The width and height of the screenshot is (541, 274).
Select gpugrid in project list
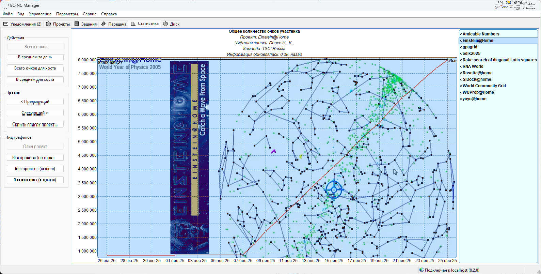pyautogui.click(x=498, y=47)
